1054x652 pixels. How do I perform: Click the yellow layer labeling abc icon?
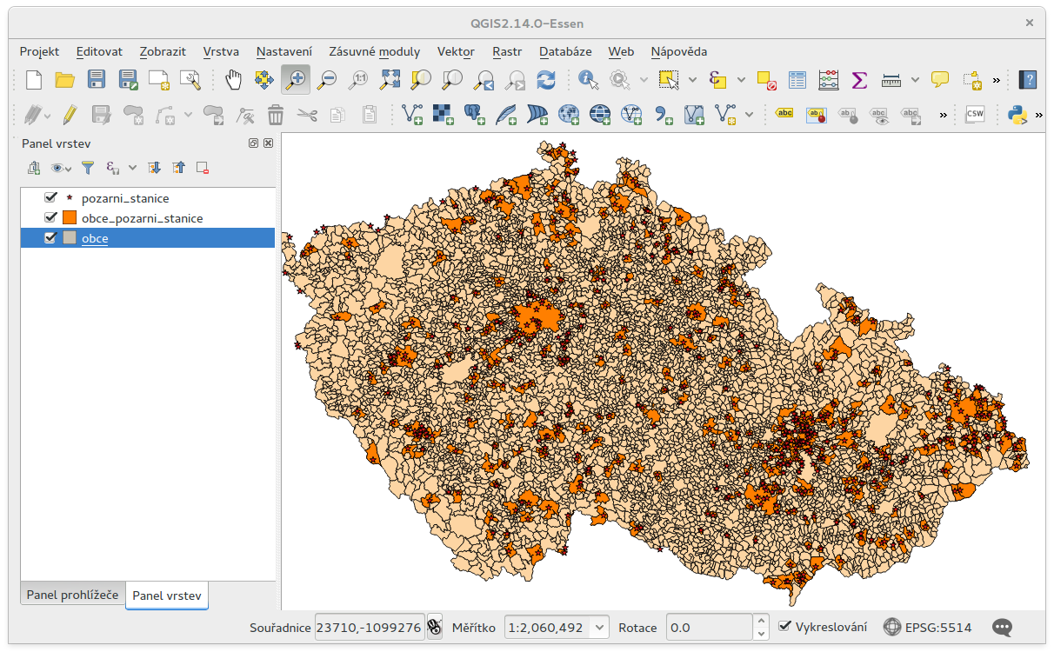784,114
